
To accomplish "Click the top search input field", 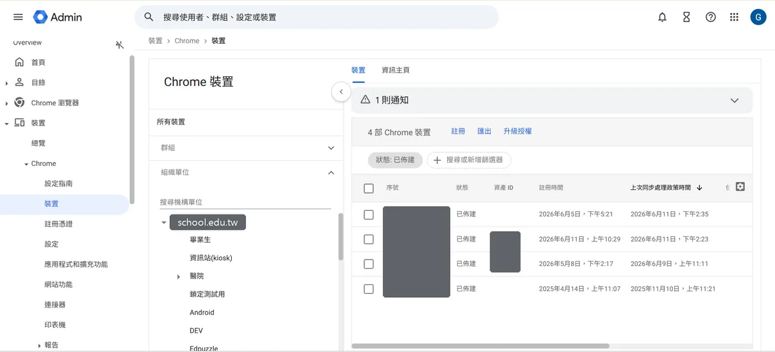I will point(316,17).
